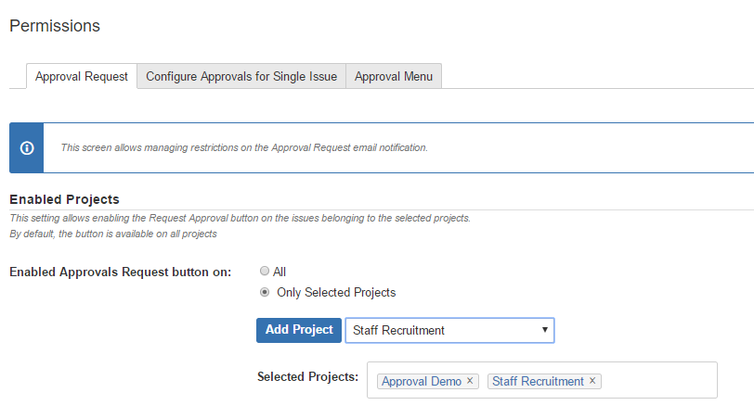Go to the Approval Menu tab
This screenshot has height=418, width=754.
coord(394,77)
